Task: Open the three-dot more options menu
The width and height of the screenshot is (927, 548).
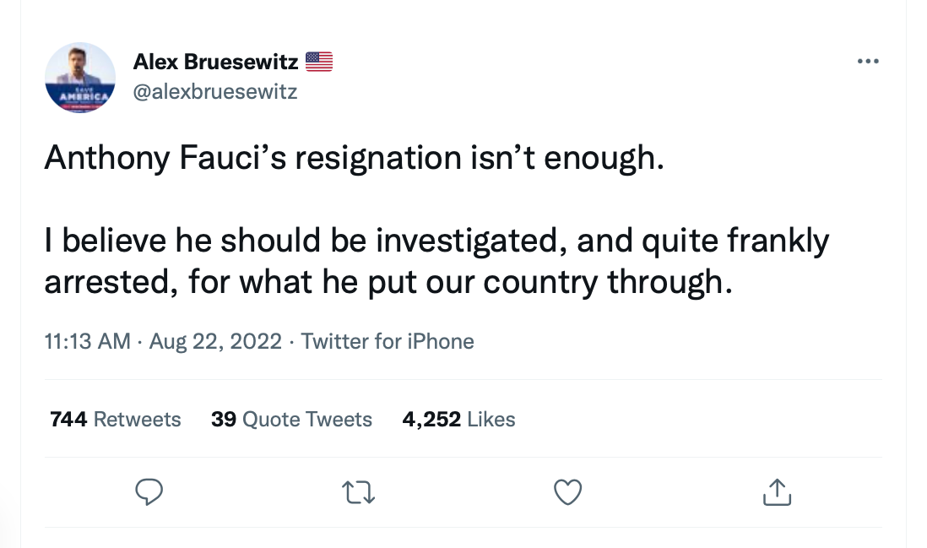Action: 867,61
